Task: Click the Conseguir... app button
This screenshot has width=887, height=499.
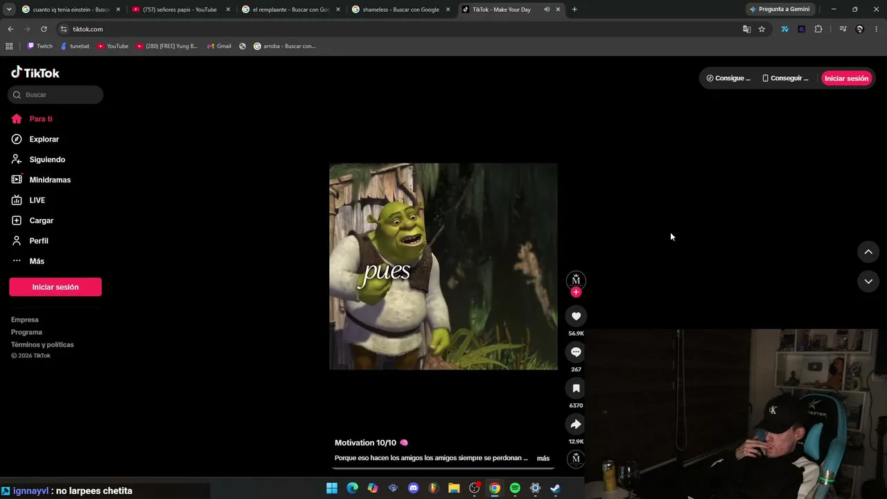Action: [x=785, y=78]
